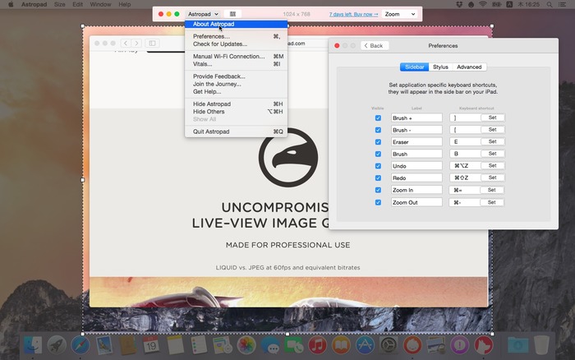Select Manual Wi-Fi Connection... menu item
The height and width of the screenshot is (360, 575).
click(237, 56)
